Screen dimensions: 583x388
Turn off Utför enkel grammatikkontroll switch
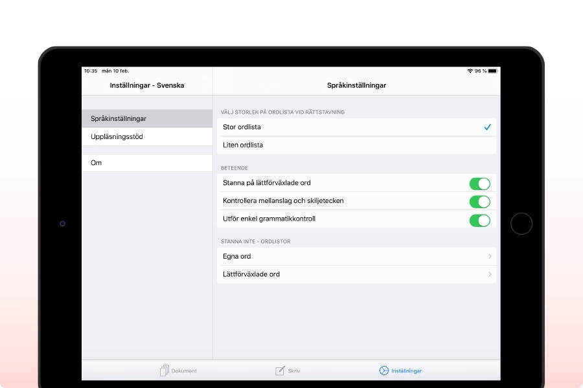click(479, 220)
